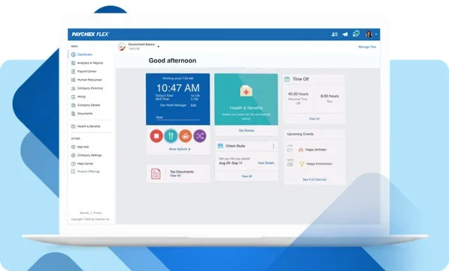Open Check Stubs three-dot menu
Screen dimensions: 449x271
(274, 146)
